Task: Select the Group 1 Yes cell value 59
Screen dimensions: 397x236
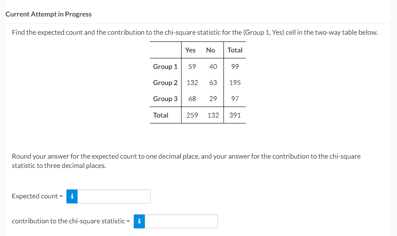Action: (192, 66)
